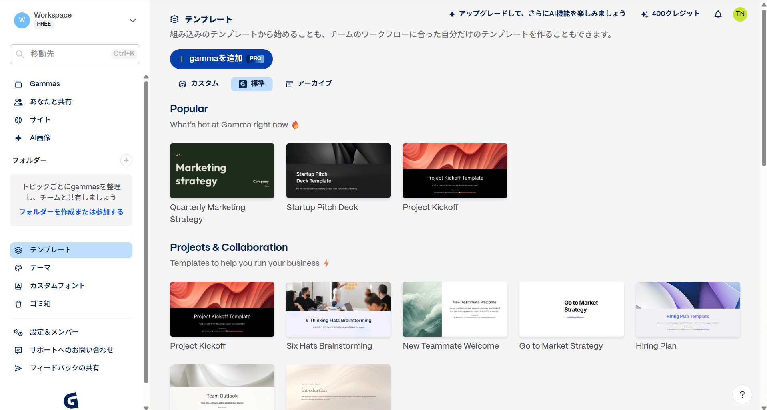Open the Startup Pitch Deck template thumbnail
Image resolution: width=767 pixels, height=410 pixels.
click(338, 170)
